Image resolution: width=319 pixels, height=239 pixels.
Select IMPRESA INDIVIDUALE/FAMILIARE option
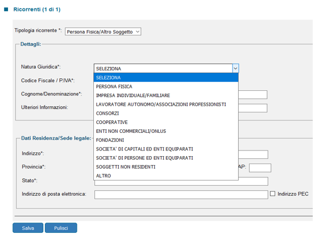(166, 95)
